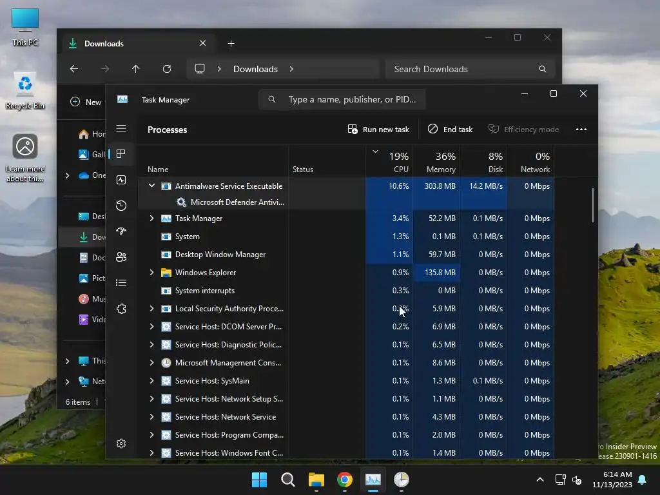The height and width of the screenshot is (495, 660).
Task: Click the process list vertical scrollbar
Action: (x=593, y=205)
